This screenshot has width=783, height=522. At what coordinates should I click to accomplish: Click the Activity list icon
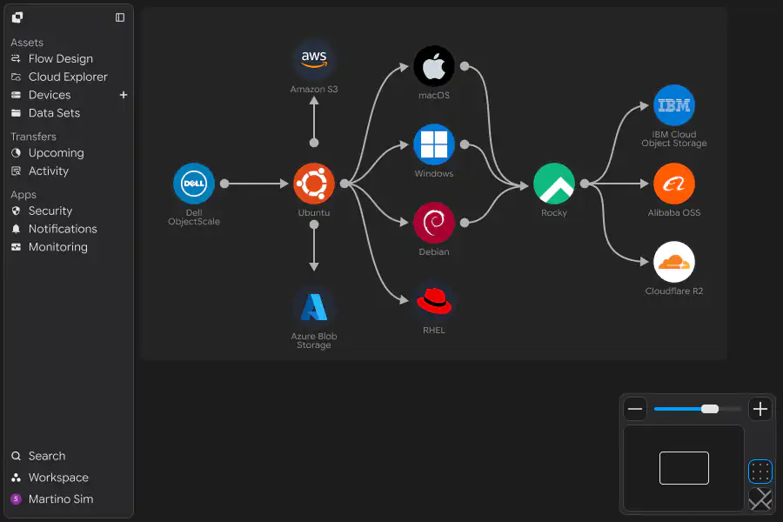(x=16, y=171)
